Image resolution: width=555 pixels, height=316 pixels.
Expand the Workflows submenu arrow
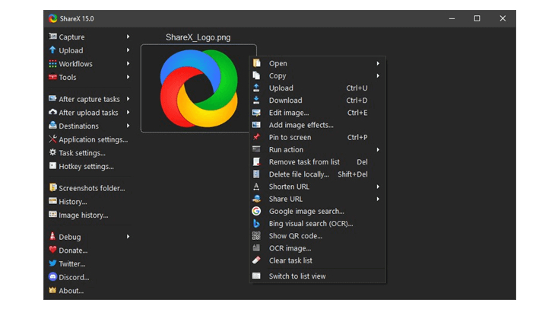point(128,63)
